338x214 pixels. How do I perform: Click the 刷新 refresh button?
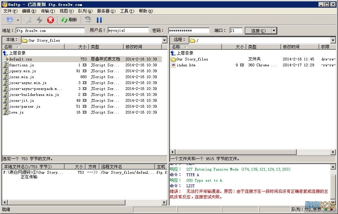(x=69, y=20)
